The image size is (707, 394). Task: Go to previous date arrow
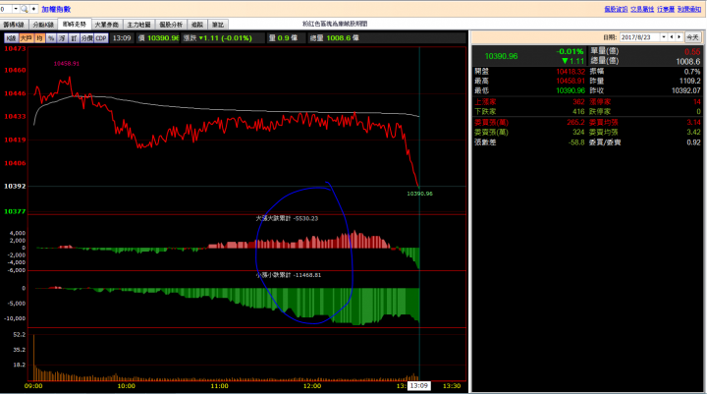[x=672, y=37]
